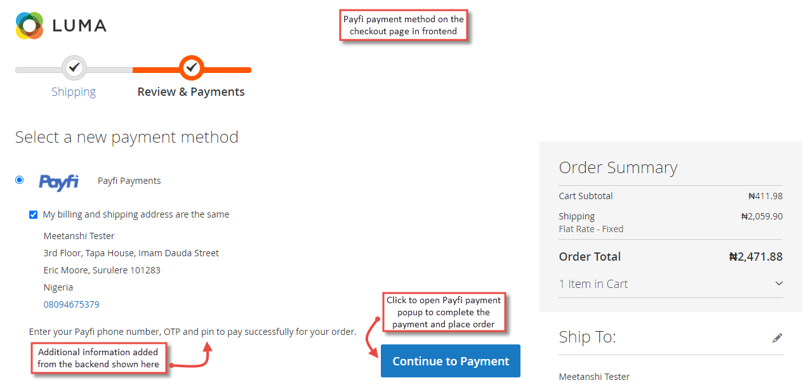Viewport: 808px width, 385px height.
Task: Click the pencil icon next to Ship To heading
Action: pyautogui.click(x=778, y=337)
